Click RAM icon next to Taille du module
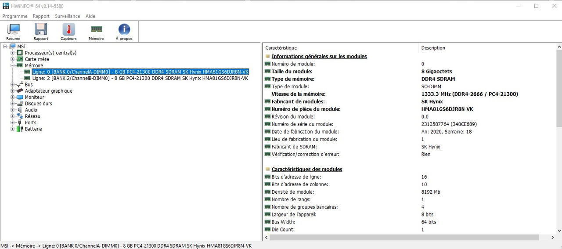Viewport: 562px width, 249px height. pos(268,71)
